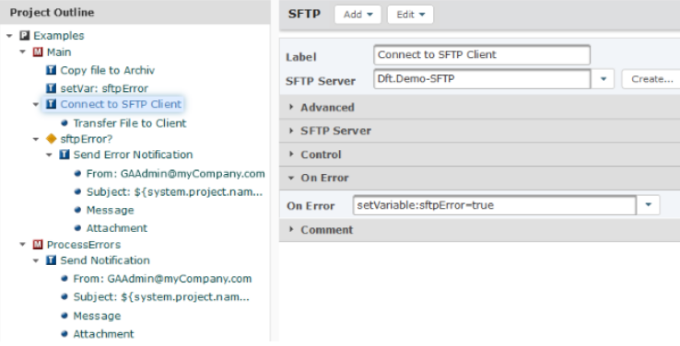Collapse the Main module node
680x346 pixels.
pyautogui.click(x=22, y=52)
